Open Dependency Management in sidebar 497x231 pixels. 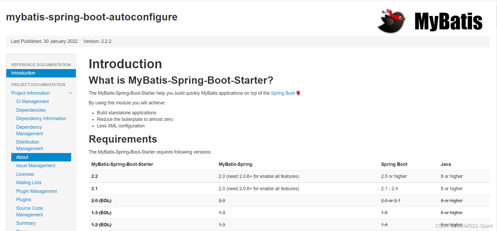click(x=30, y=130)
